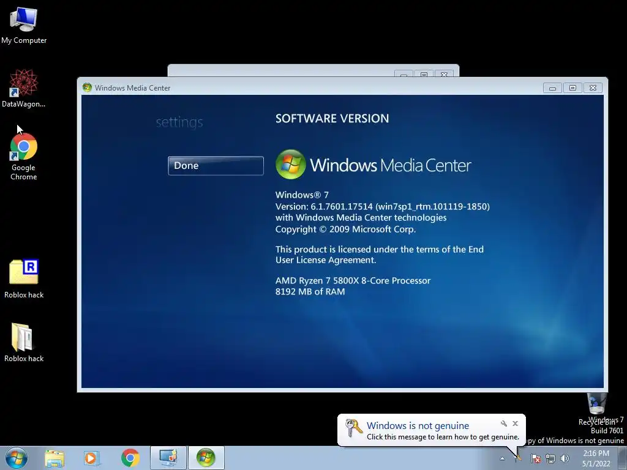Click the Done button in settings

(216, 165)
